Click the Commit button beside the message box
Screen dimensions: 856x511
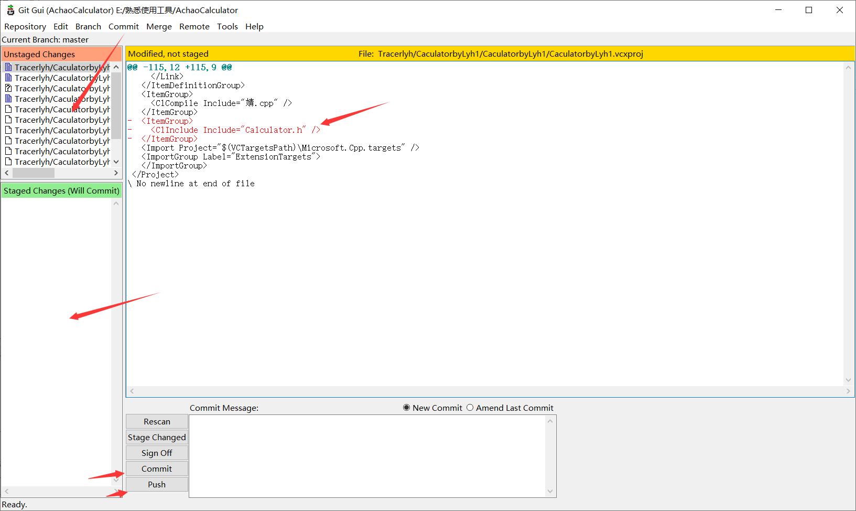click(157, 469)
